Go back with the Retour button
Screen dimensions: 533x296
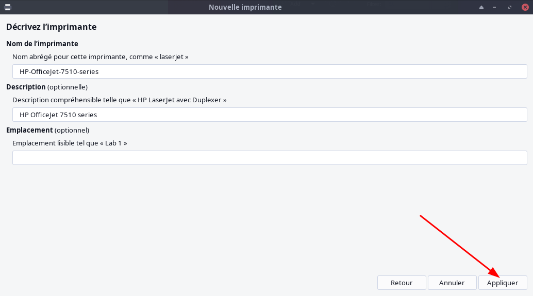402,283
